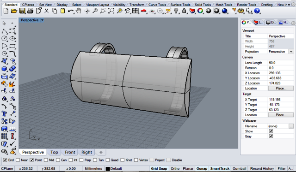Click the Record History status bar pane
296x172 pixels.
click(262, 169)
